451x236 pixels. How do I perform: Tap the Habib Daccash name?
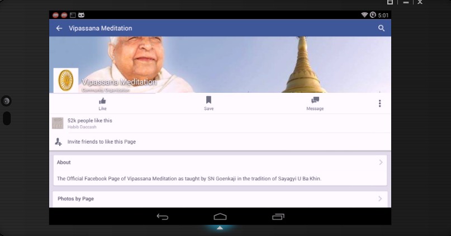point(82,127)
